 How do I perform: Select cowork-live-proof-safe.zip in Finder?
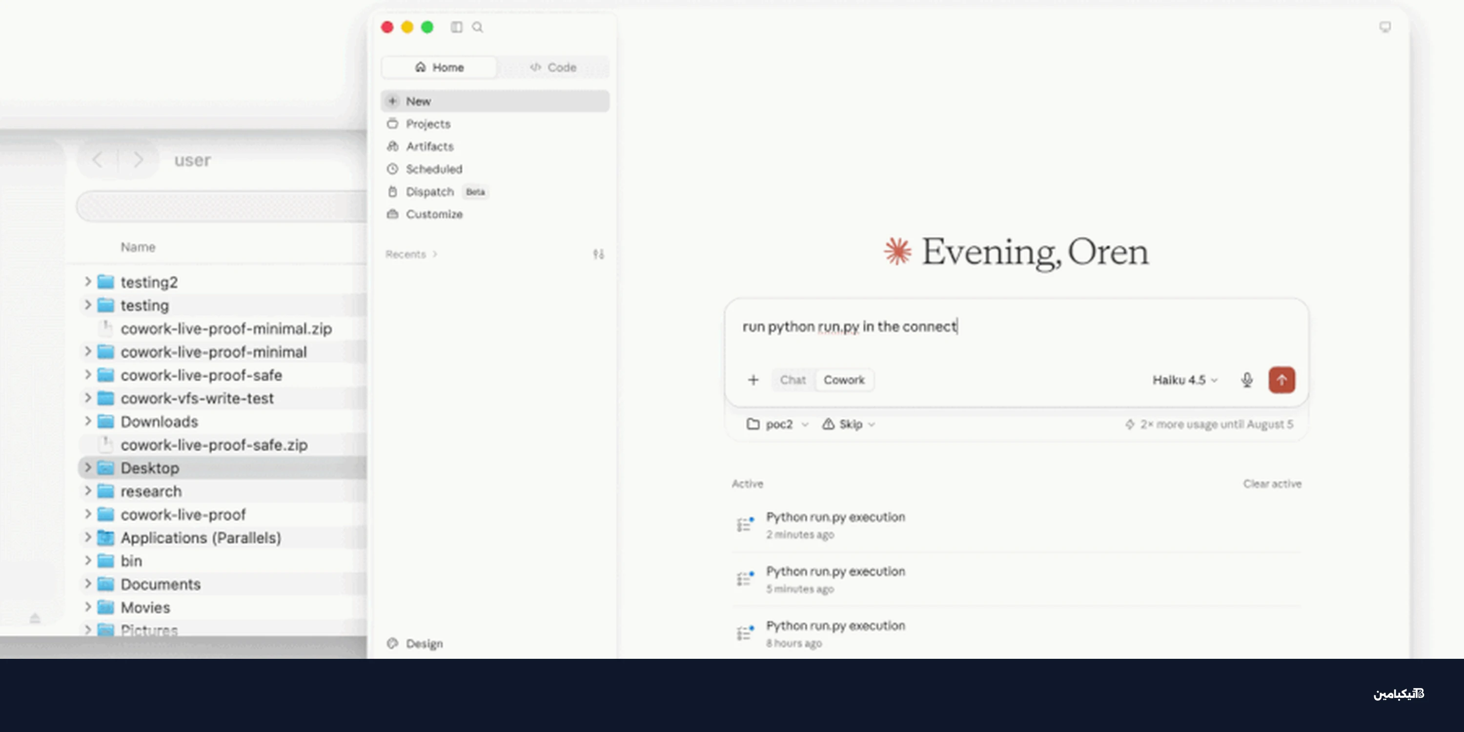pos(214,445)
